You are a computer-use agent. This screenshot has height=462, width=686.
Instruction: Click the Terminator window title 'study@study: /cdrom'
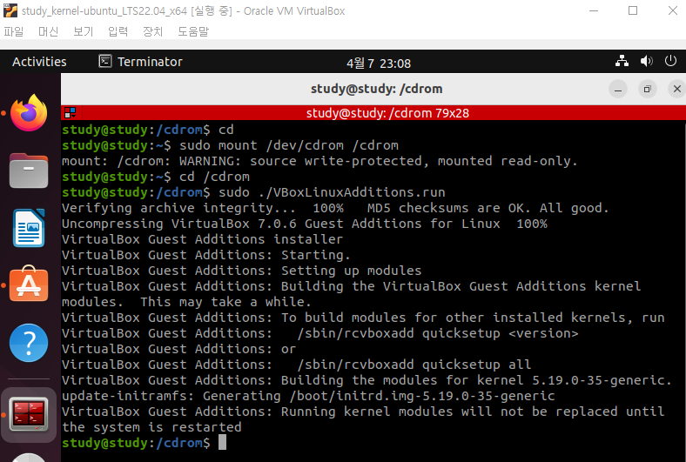click(x=376, y=89)
